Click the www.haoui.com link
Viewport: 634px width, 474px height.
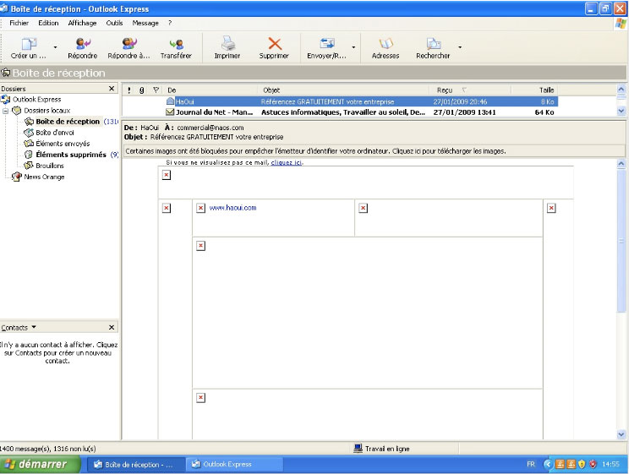pos(232,207)
